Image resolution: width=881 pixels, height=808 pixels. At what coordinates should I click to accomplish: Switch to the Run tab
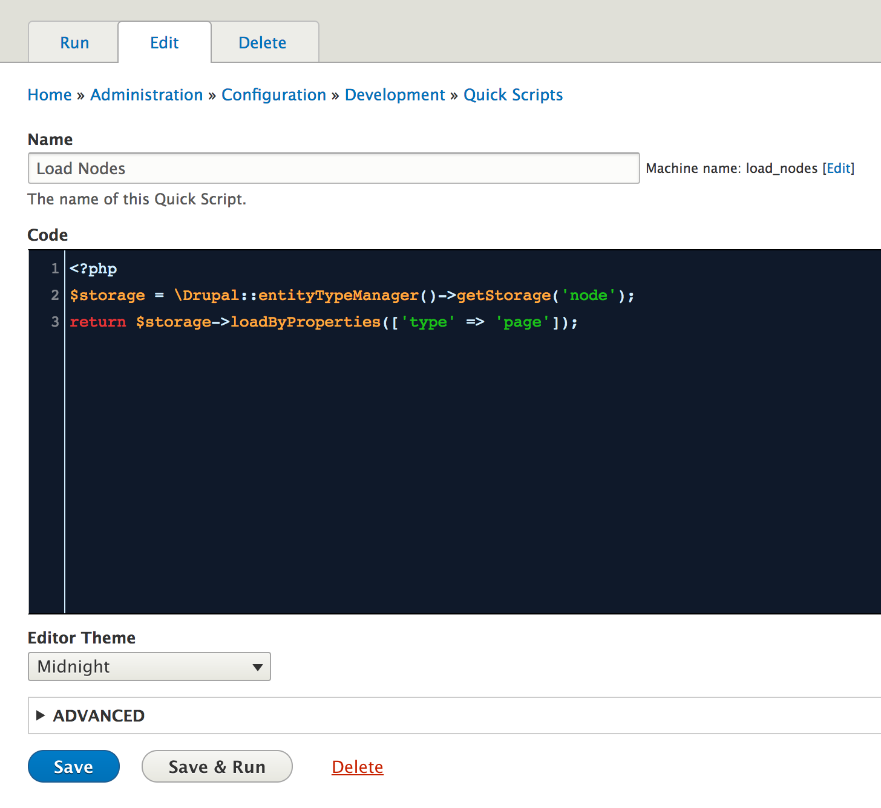coord(74,42)
